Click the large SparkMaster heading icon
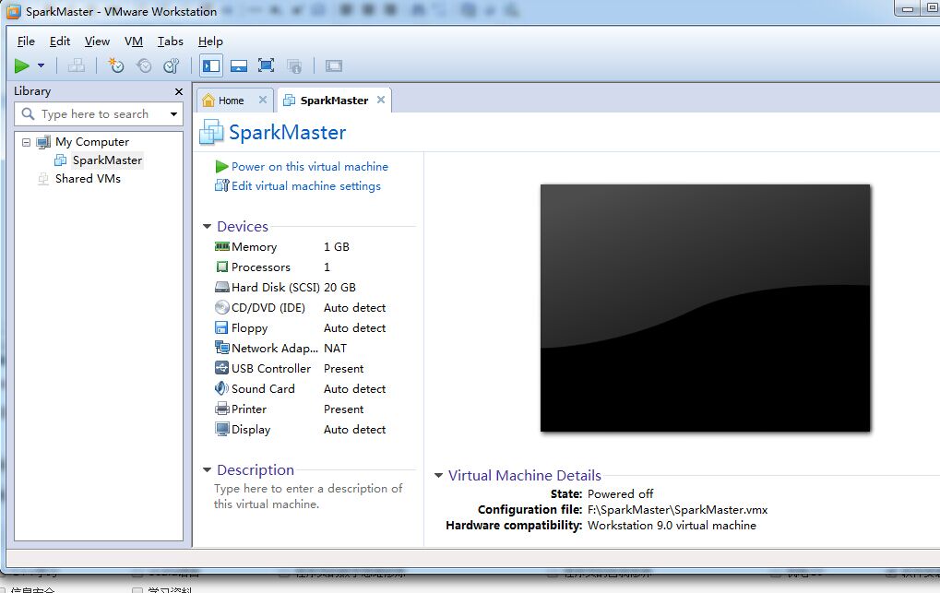Image resolution: width=940 pixels, height=593 pixels. click(x=211, y=132)
